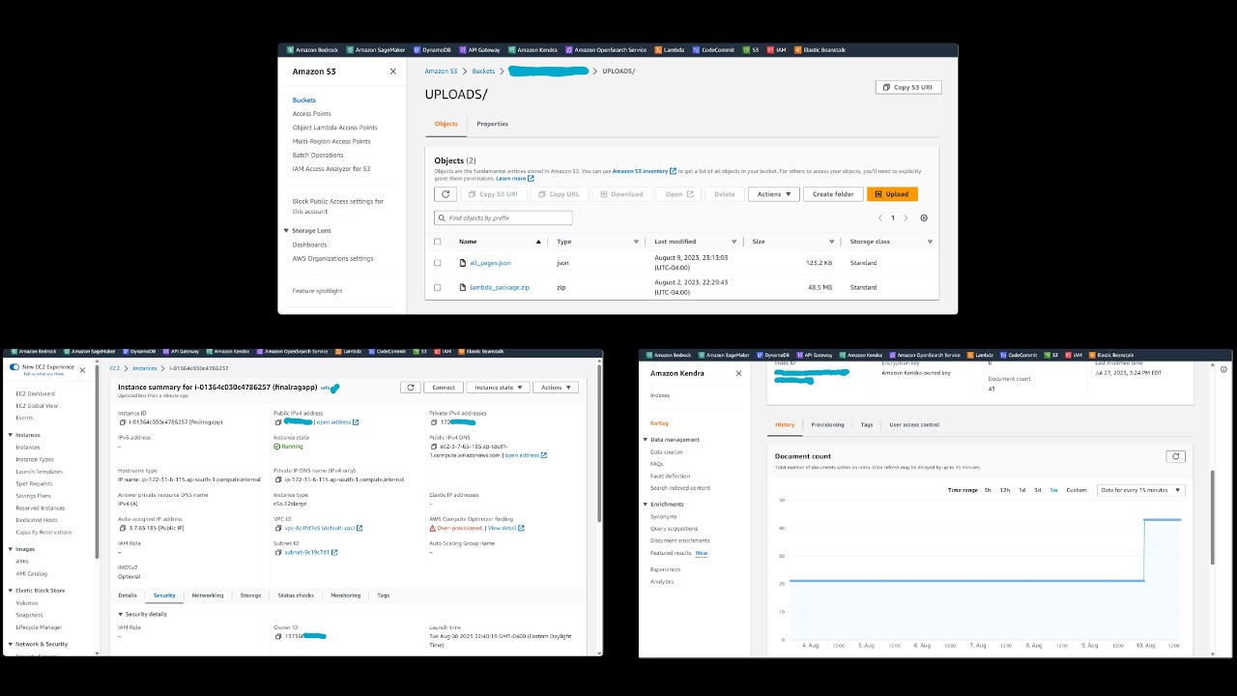Image resolution: width=1237 pixels, height=696 pixels.
Task: Open Data for every 15 minutes dropdown
Action: (x=1140, y=490)
